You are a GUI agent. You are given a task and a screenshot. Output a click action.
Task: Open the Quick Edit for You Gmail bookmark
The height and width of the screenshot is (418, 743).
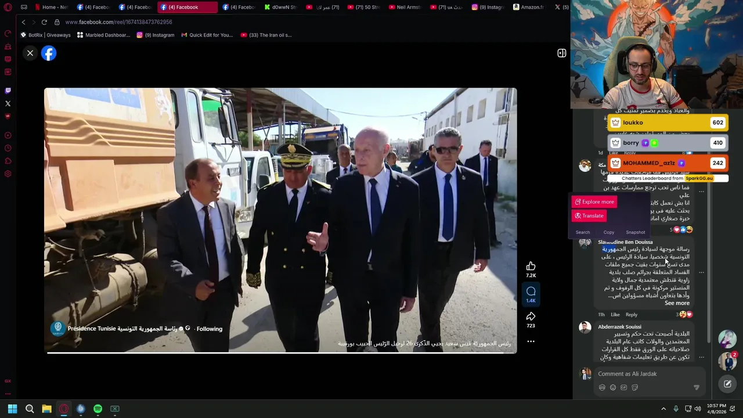(207, 35)
